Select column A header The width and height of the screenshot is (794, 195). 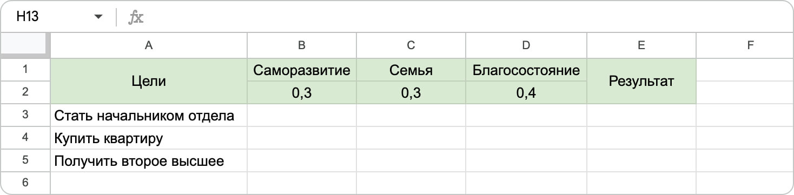(149, 46)
